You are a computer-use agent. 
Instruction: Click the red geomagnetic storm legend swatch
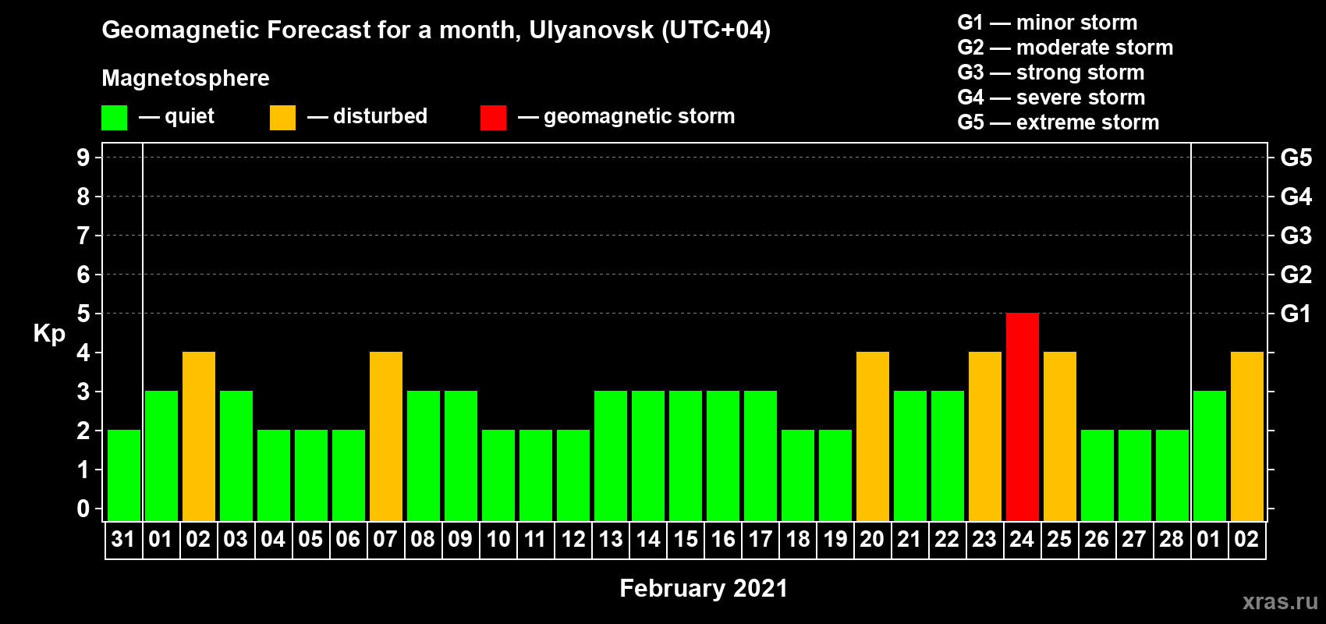tap(493, 118)
